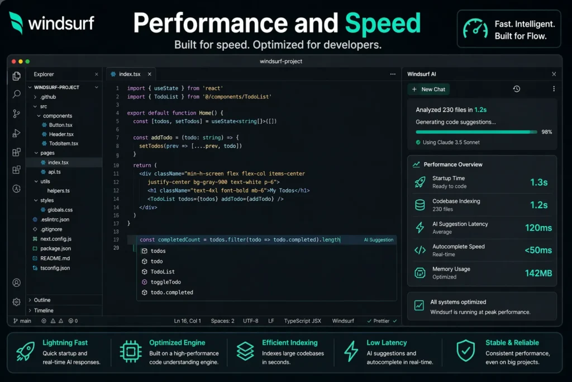Click the Autocomplete Speed code icon

(420, 250)
